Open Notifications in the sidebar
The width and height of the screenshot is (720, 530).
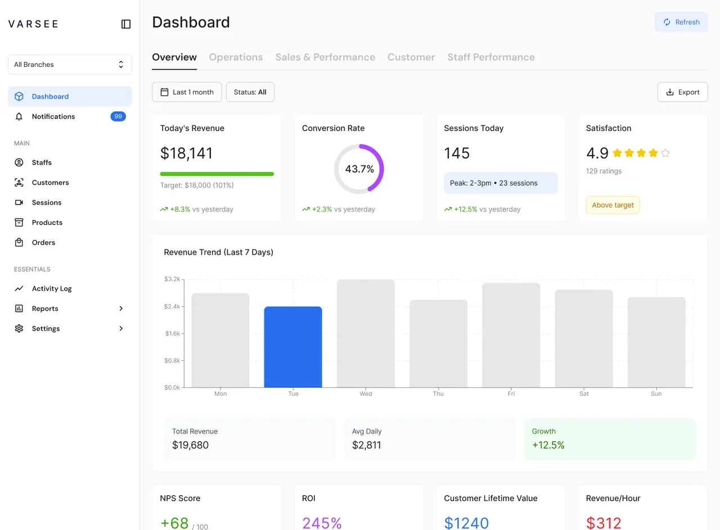70,116
